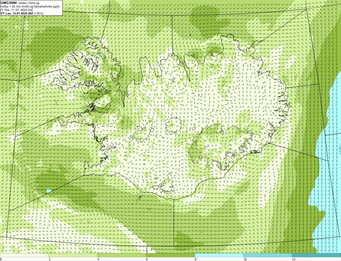Image resolution: width=341 pixels, height=261 pixels.
Task: Click the 0–2 m/s palest legend swatch
Action: [x=25, y=255]
